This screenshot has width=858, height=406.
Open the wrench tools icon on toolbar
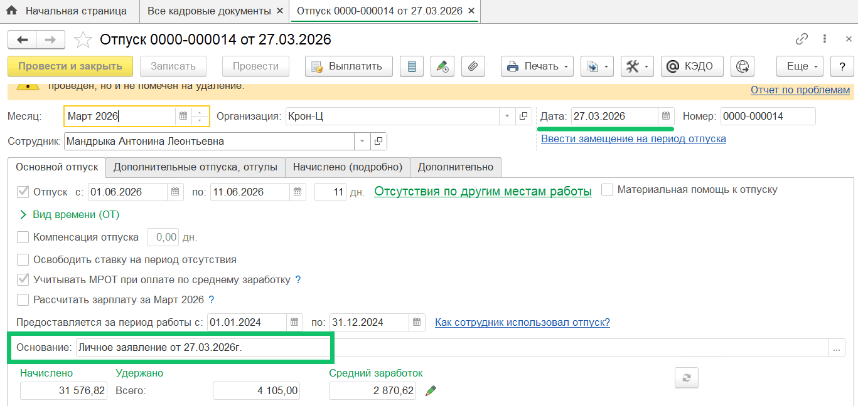633,66
